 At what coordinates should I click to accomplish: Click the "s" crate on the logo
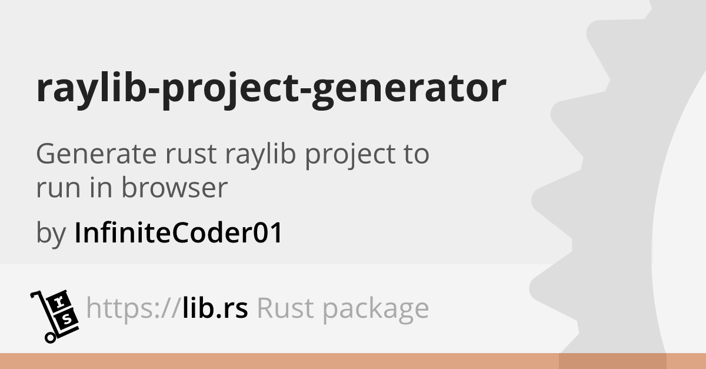[67, 320]
